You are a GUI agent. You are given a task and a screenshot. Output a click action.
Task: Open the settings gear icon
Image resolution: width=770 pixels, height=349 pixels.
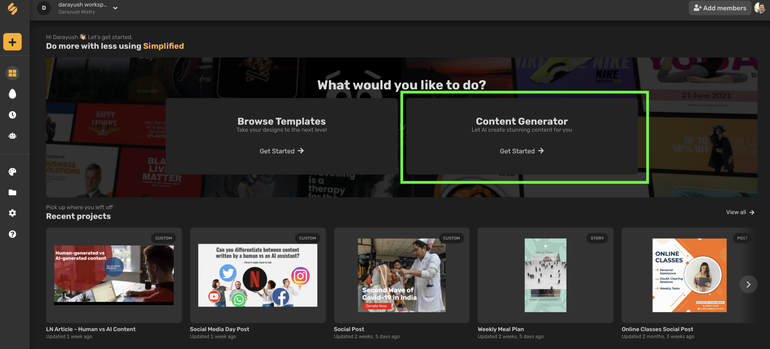[12, 213]
